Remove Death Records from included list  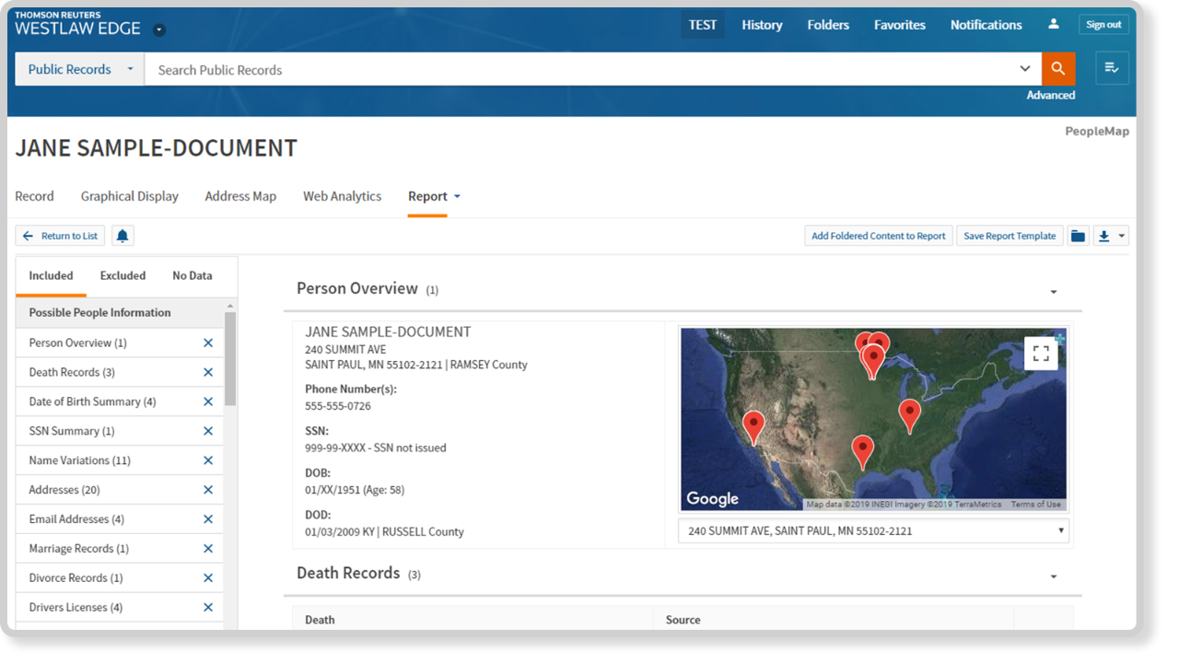(x=208, y=372)
